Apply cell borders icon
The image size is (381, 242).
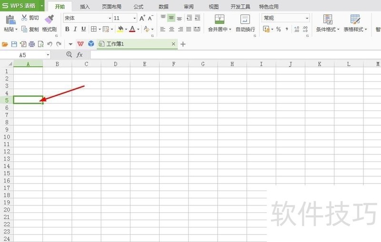[x=93, y=29]
